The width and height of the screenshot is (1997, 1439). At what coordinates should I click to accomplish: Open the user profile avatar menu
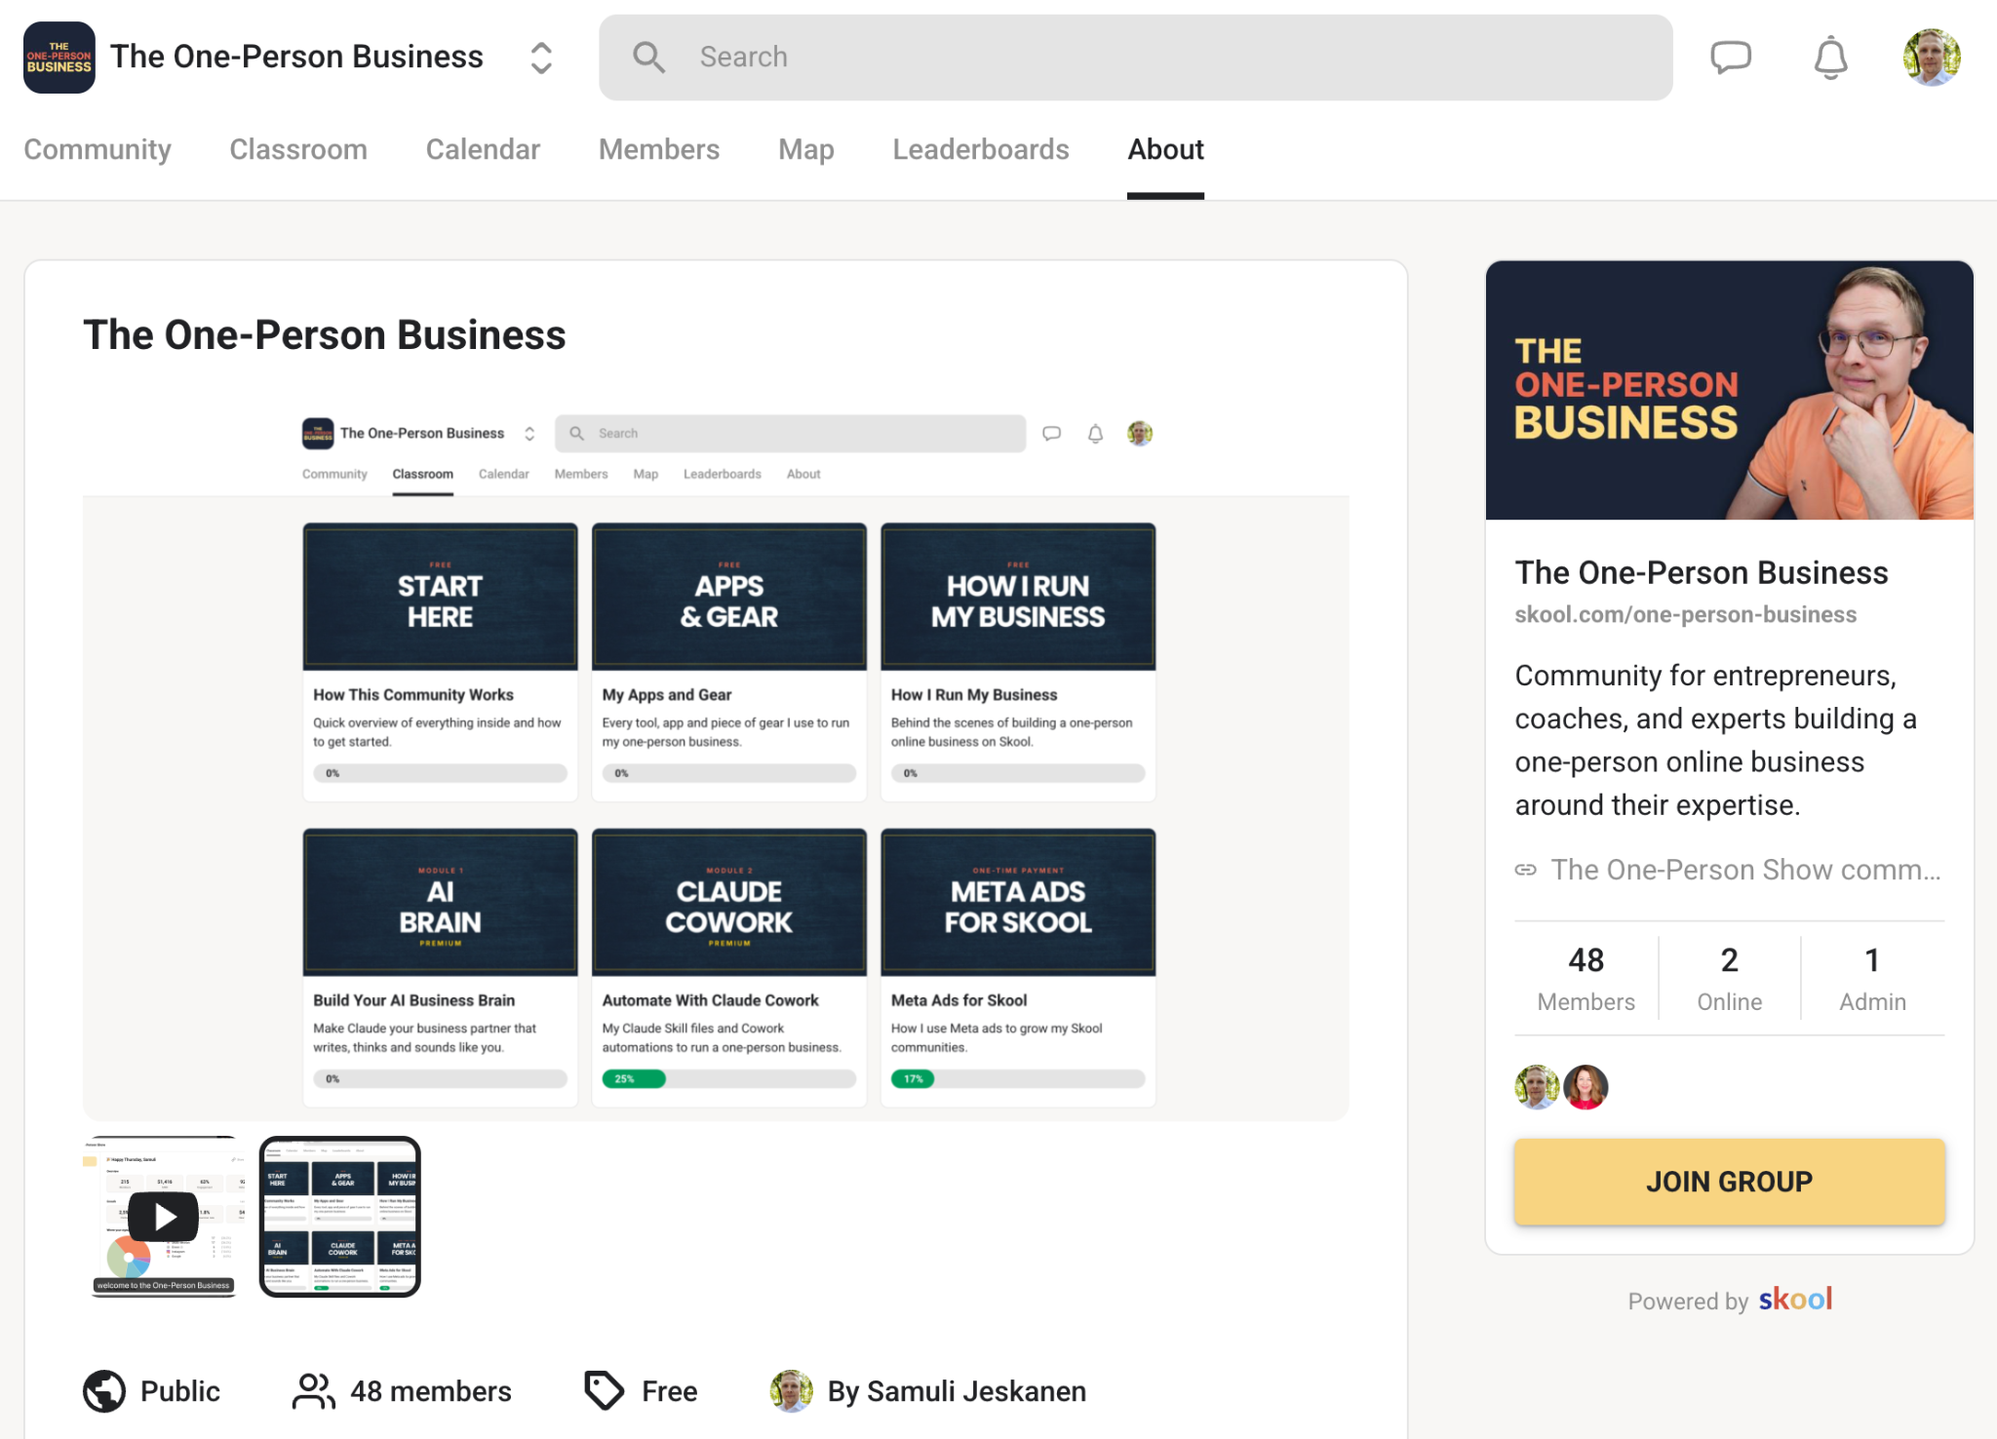pos(1932,58)
